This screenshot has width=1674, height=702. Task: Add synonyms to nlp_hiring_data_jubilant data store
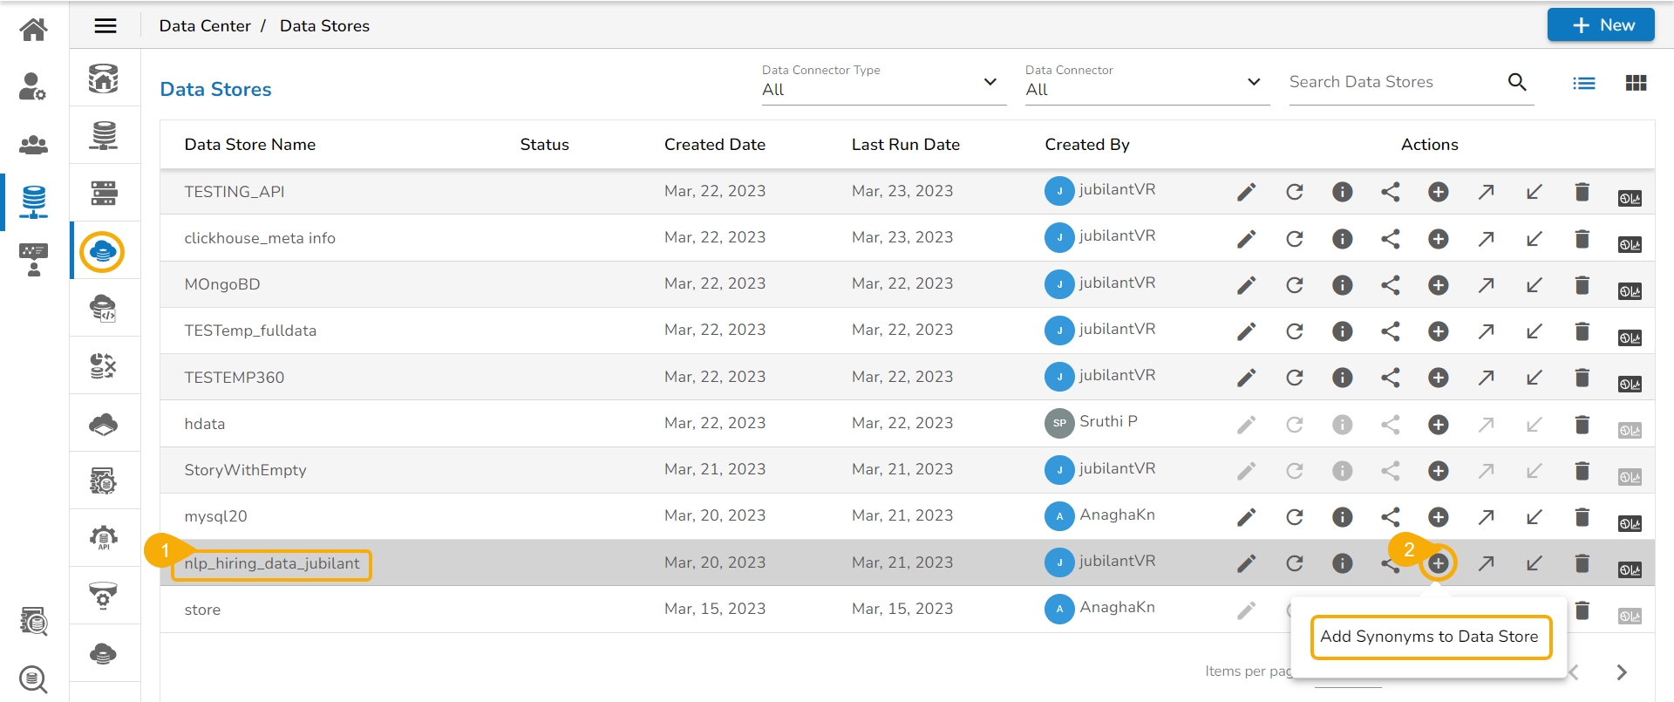(1438, 563)
